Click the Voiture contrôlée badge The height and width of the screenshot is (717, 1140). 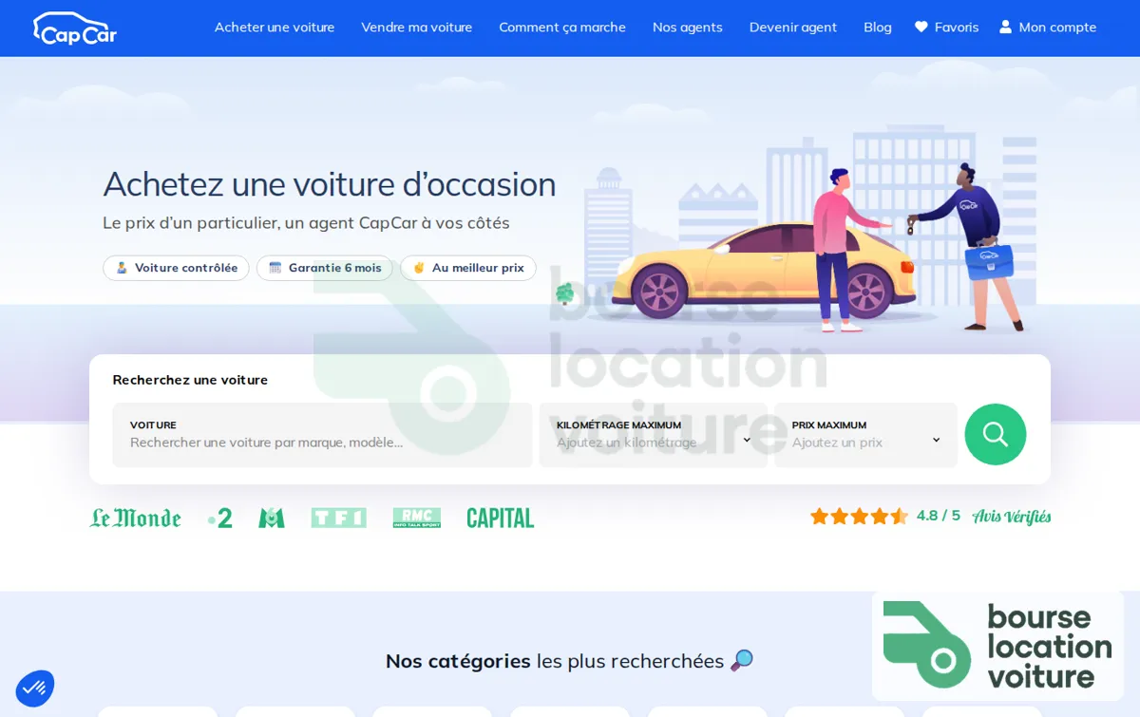pyautogui.click(x=176, y=268)
